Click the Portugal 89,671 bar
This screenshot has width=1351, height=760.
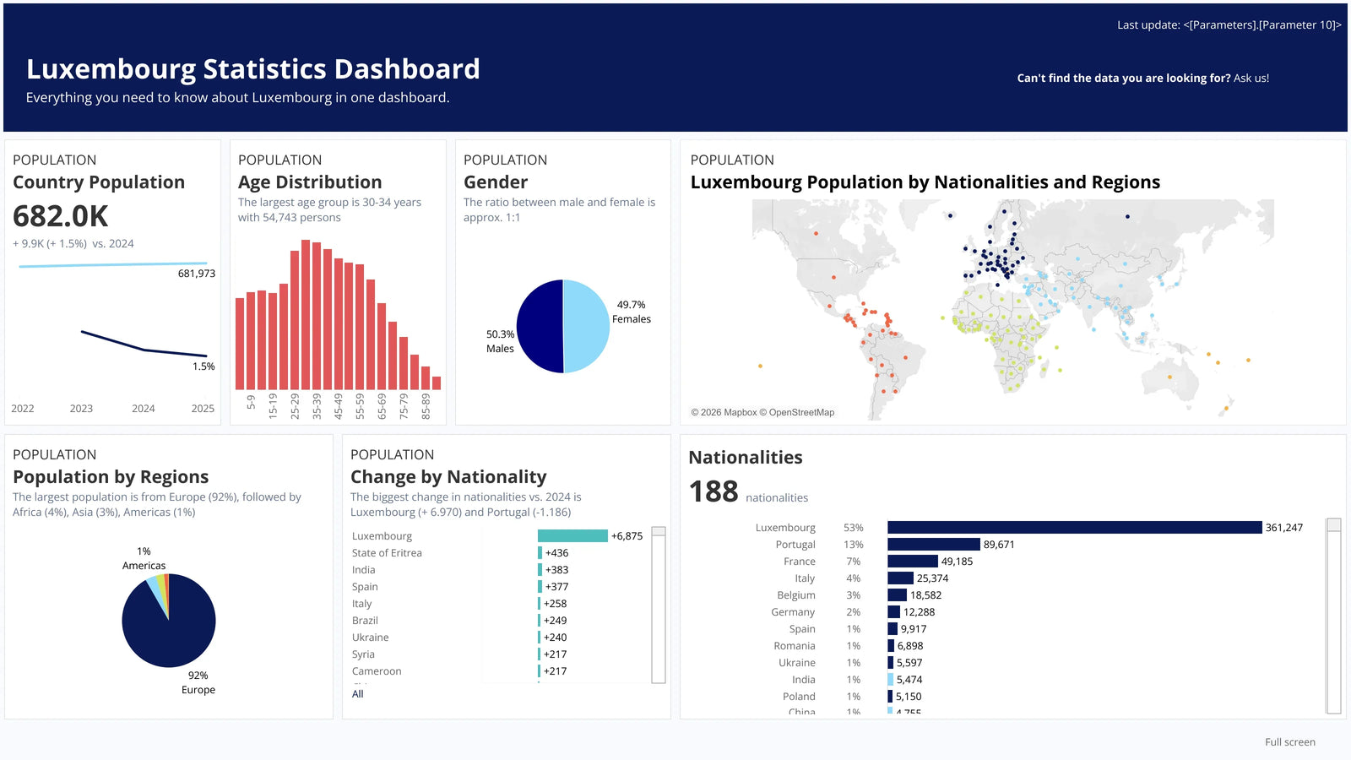click(934, 545)
